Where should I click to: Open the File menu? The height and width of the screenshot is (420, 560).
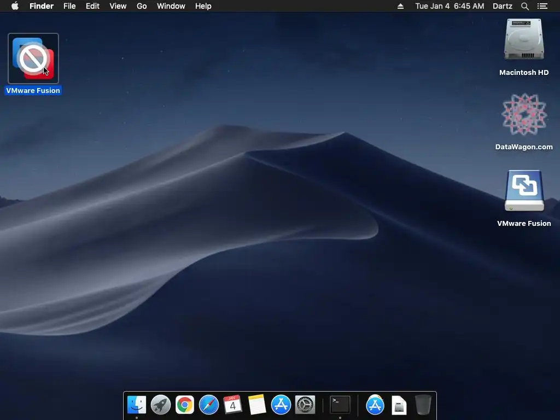(x=69, y=6)
